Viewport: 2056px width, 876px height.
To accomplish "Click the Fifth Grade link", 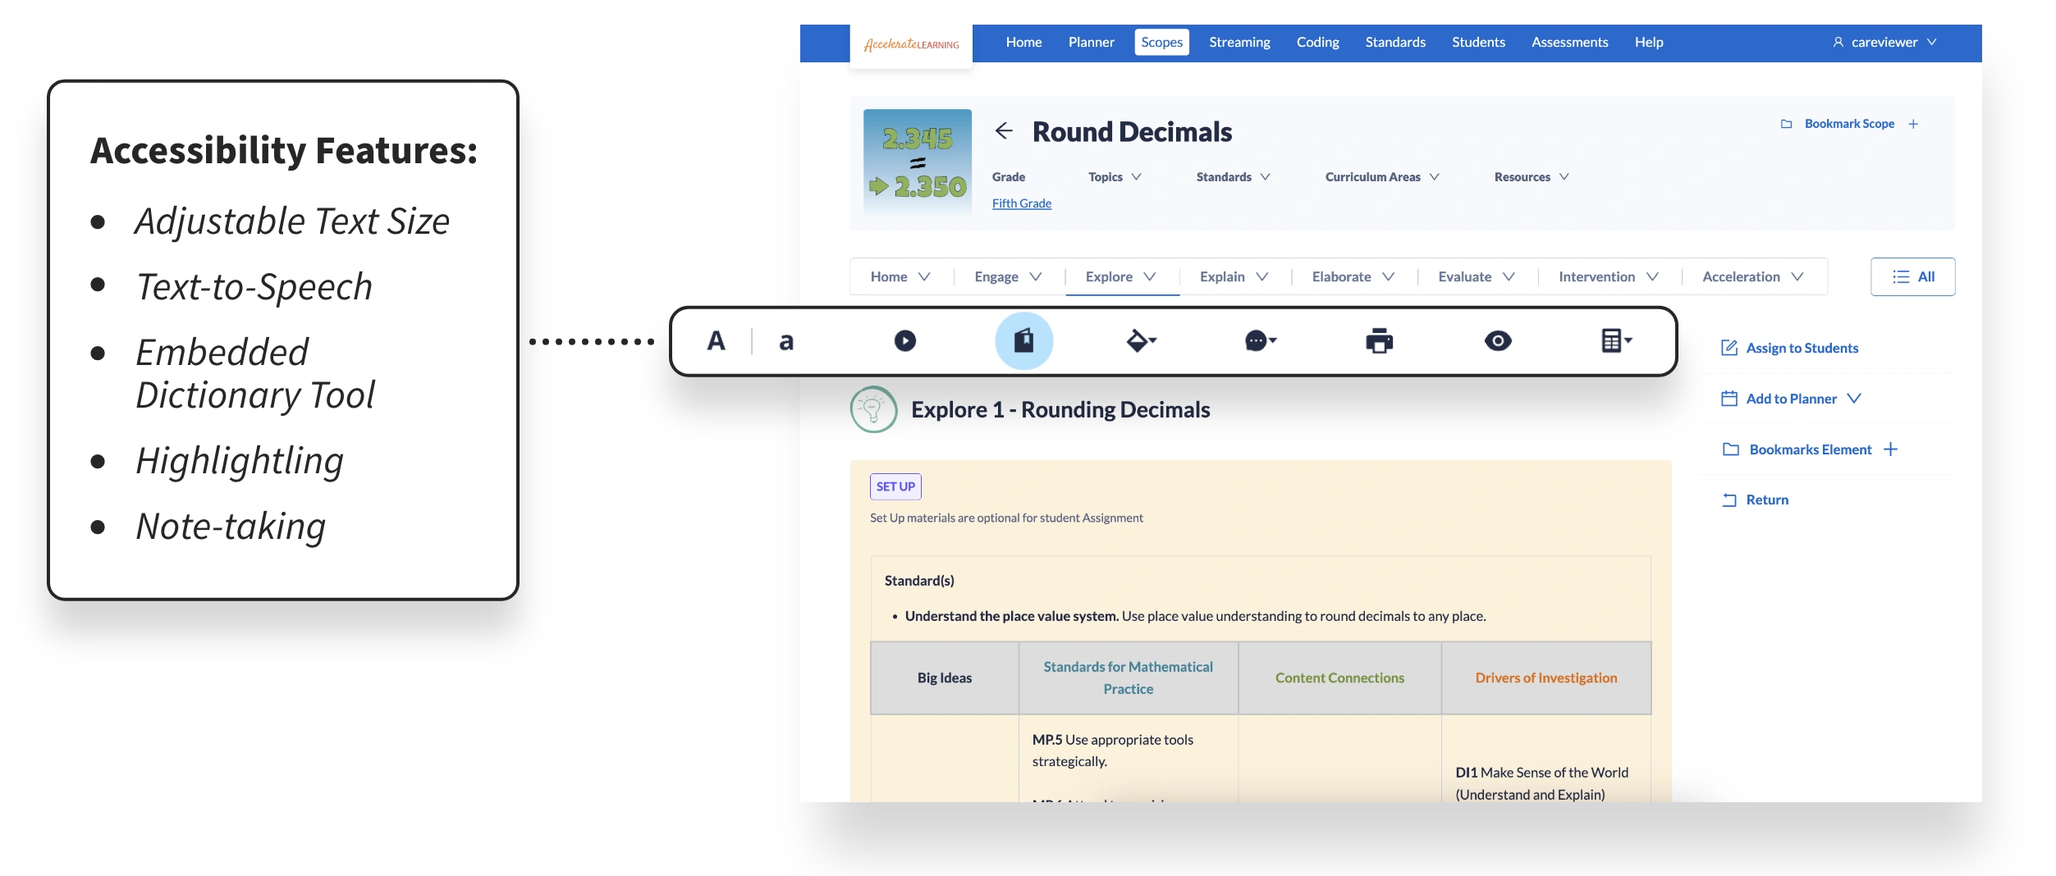I will 1021,203.
